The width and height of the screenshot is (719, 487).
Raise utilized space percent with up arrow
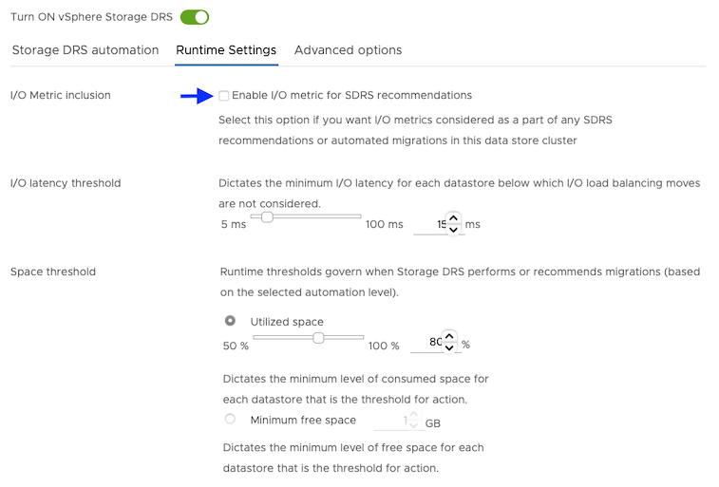click(449, 336)
